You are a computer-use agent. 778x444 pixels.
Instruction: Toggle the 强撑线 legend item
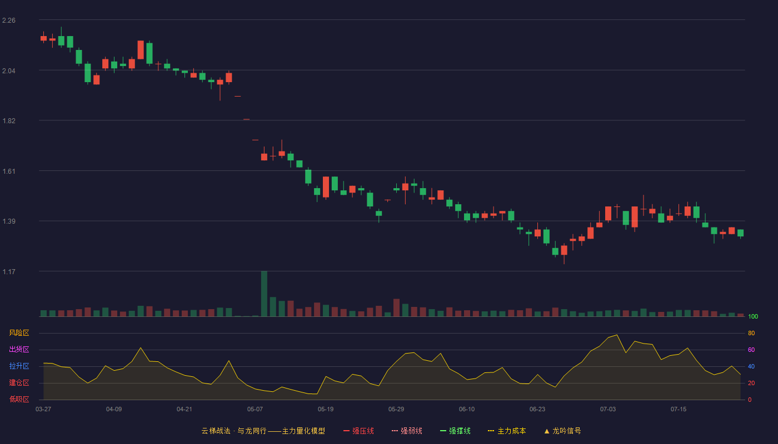coord(455,431)
